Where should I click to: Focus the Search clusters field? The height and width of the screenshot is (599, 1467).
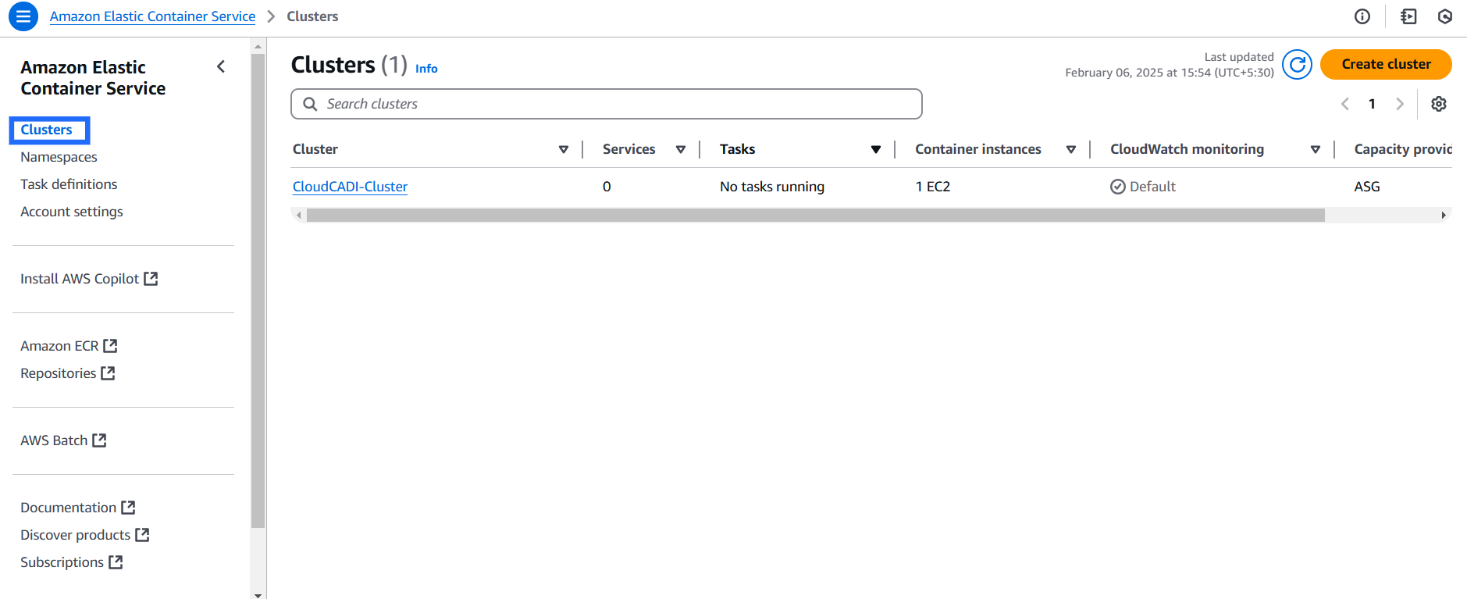pos(607,104)
